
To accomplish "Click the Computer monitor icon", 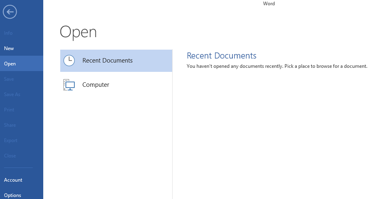I will pos(69,85).
